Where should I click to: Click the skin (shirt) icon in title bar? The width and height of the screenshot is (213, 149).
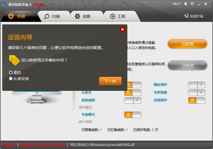pyautogui.click(x=185, y=4)
